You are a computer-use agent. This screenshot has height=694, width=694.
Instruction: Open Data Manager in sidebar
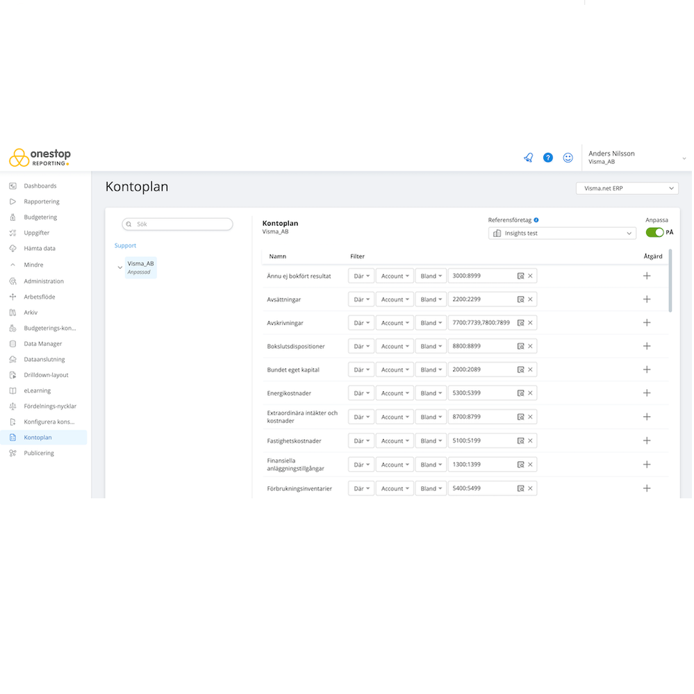[x=43, y=343]
